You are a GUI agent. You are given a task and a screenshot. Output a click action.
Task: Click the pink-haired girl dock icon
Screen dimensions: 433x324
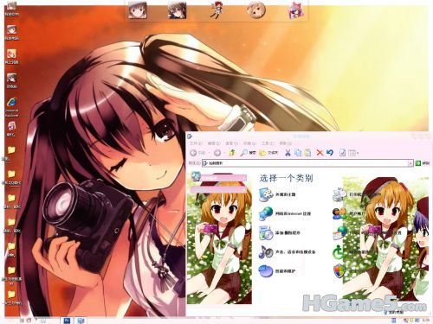295,10
